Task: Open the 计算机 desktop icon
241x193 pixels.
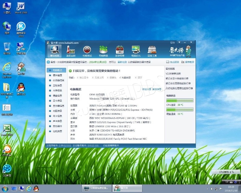Action: [7, 8]
